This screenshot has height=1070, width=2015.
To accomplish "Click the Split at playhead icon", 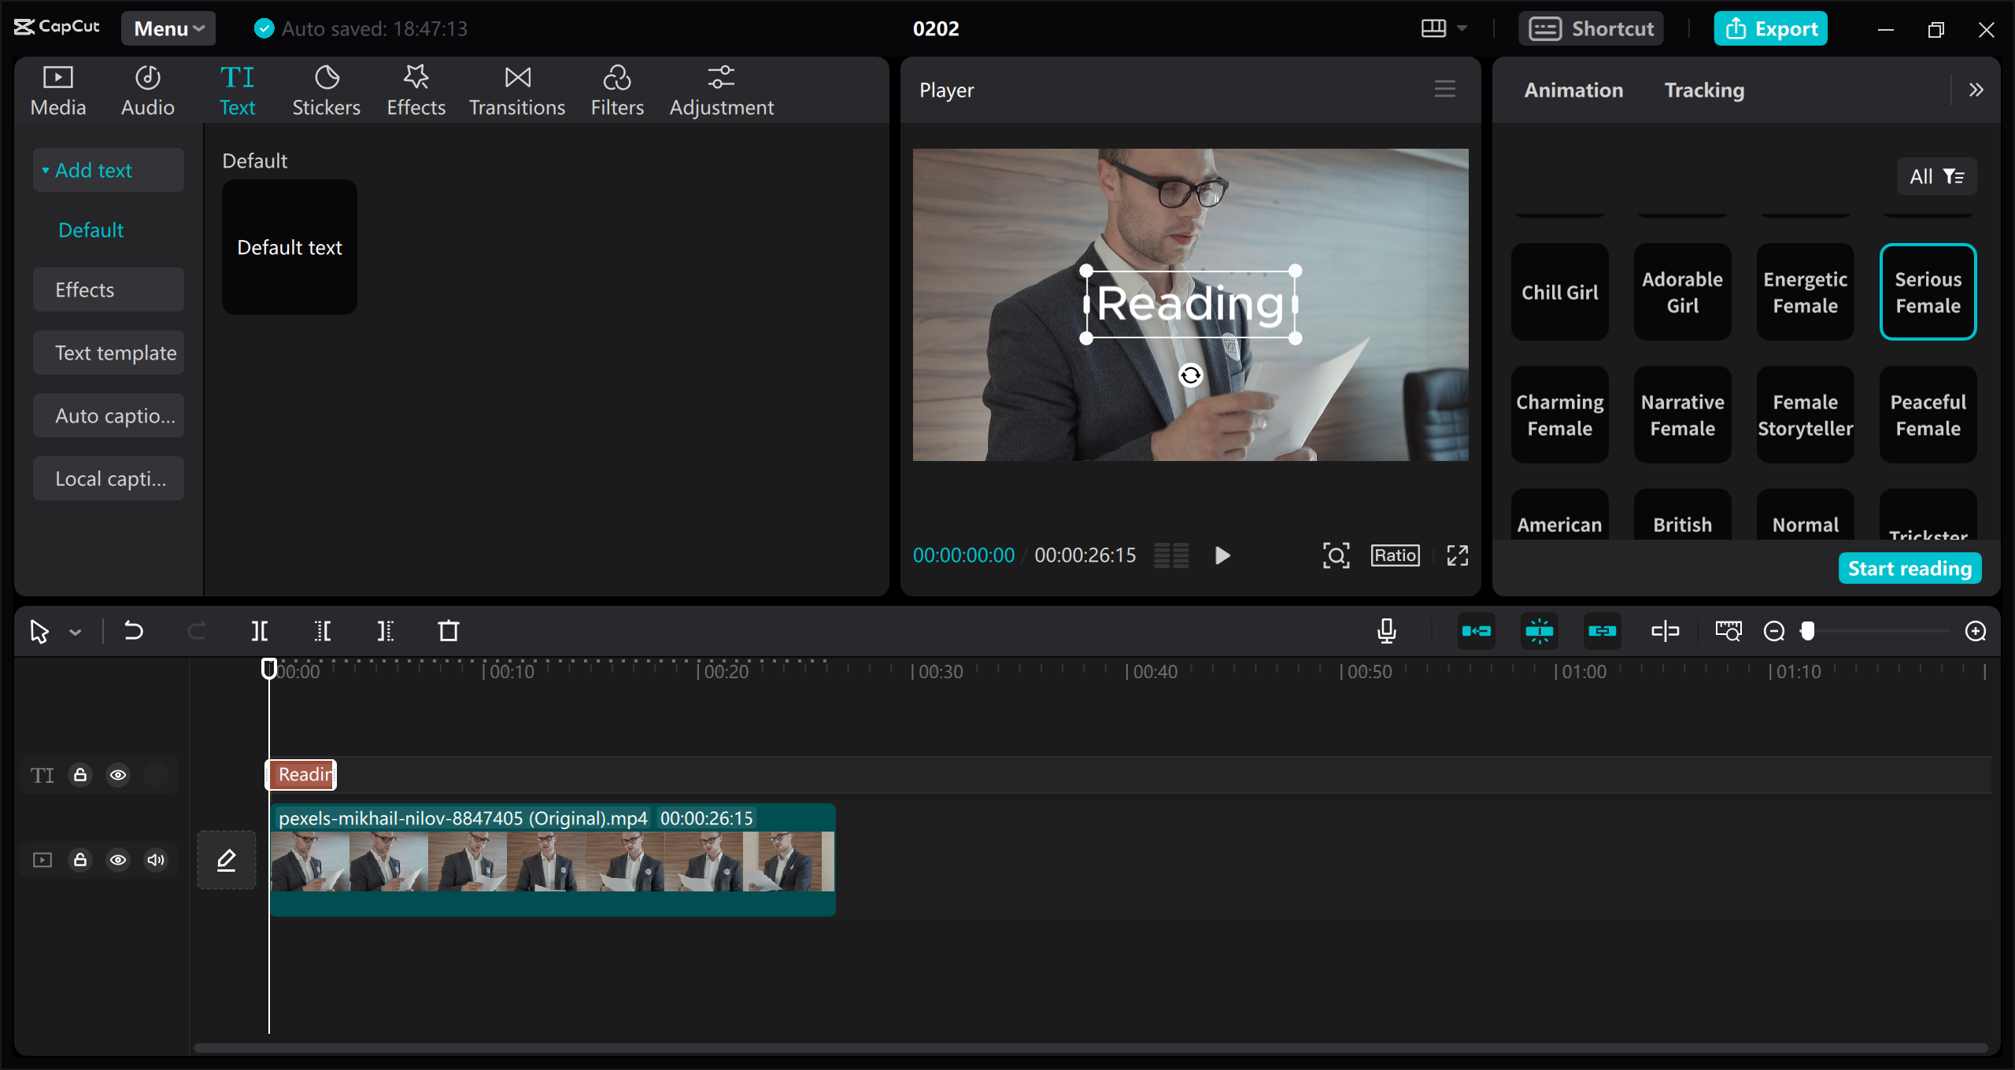I will pos(261,630).
